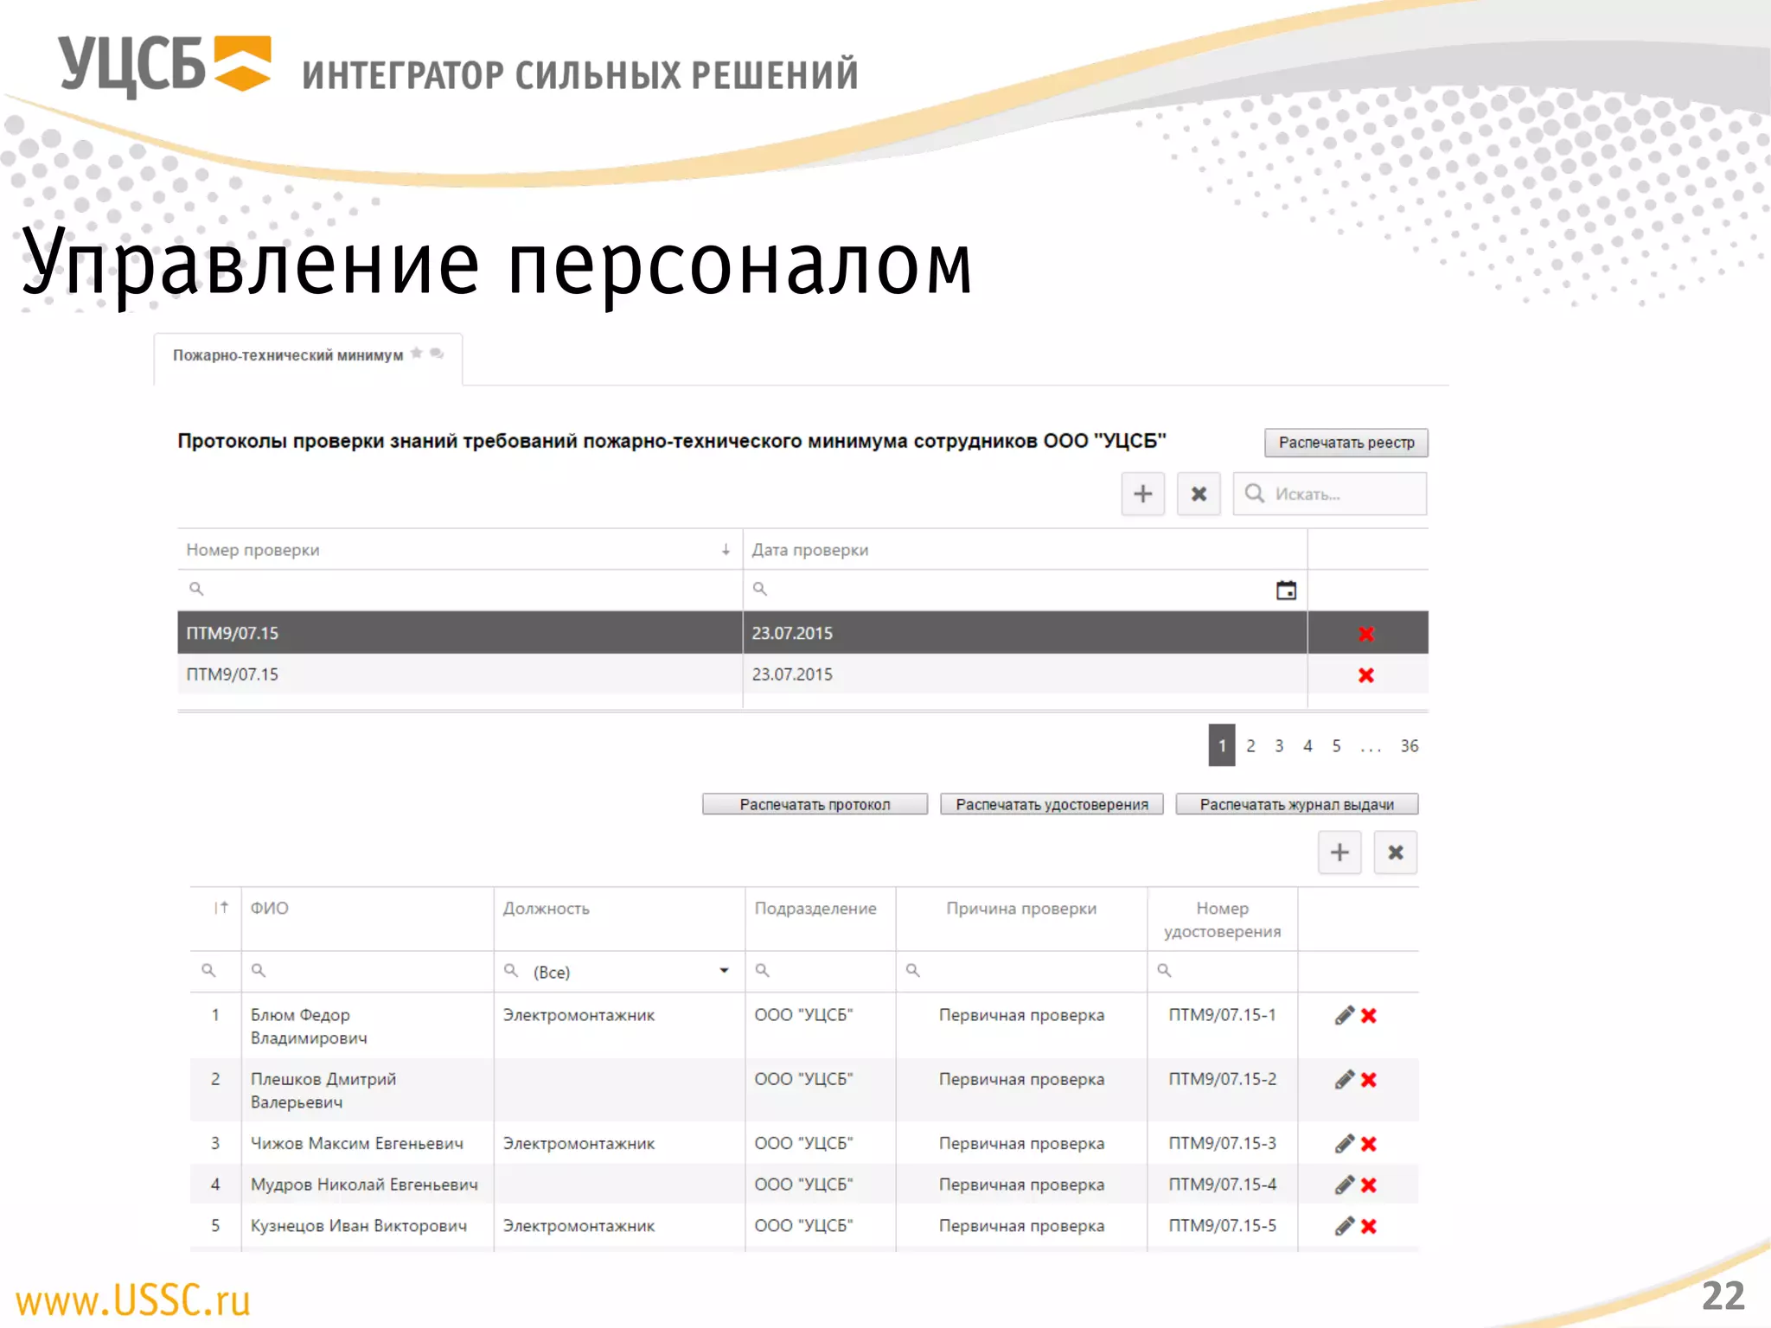The height and width of the screenshot is (1328, 1771).
Task: Click the plus icon above the protocols table
Action: click(x=1142, y=494)
